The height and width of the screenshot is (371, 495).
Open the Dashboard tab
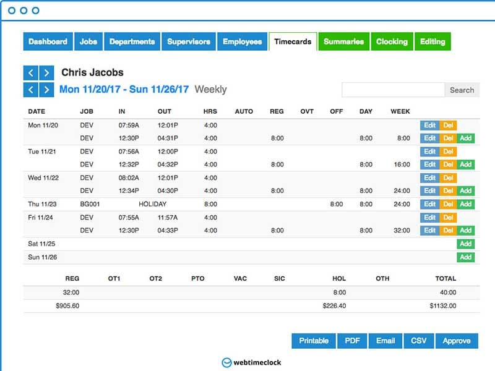coord(48,41)
